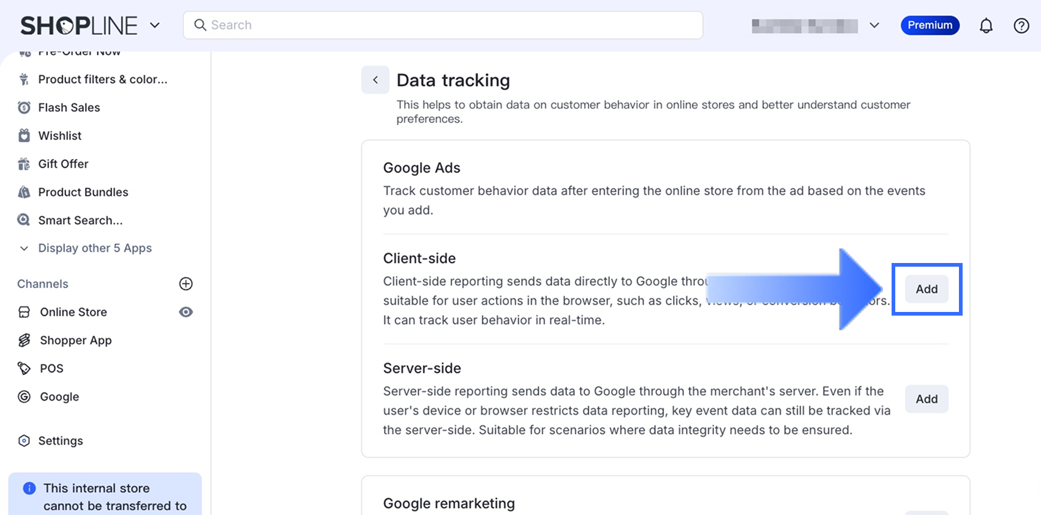Click the Product Bundles icon
Viewport: 1041px width, 515px height.
pyautogui.click(x=24, y=192)
